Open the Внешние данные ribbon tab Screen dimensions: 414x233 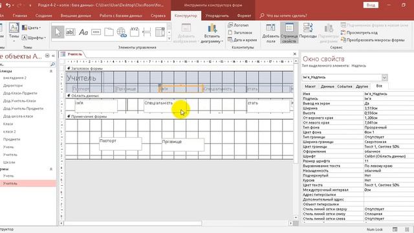pos(76,16)
